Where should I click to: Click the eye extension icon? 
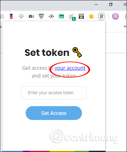51,16
